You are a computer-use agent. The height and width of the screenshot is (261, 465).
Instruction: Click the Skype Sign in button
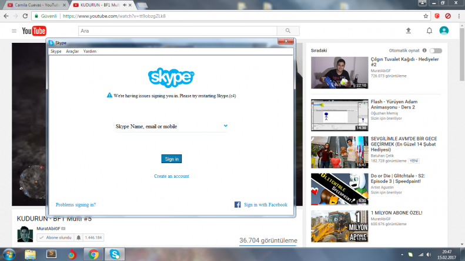click(x=172, y=159)
